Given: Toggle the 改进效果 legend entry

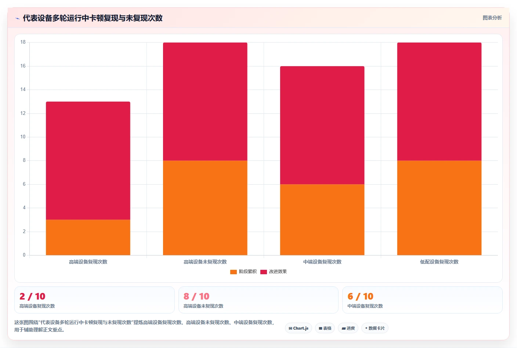Looking at the screenshot, I should 274,272.
